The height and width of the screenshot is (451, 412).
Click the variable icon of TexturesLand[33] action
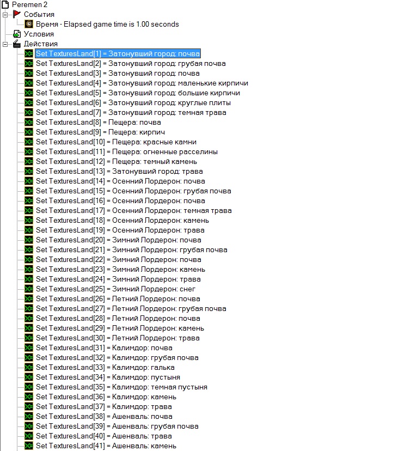pyautogui.click(x=29, y=367)
